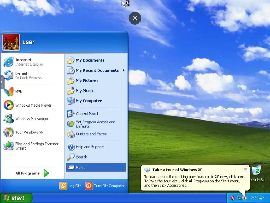Expand All Programs with green arrow
Image resolution: width=270 pixels, height=203 pixels.
pyautogui.click(x=46, y=173)
